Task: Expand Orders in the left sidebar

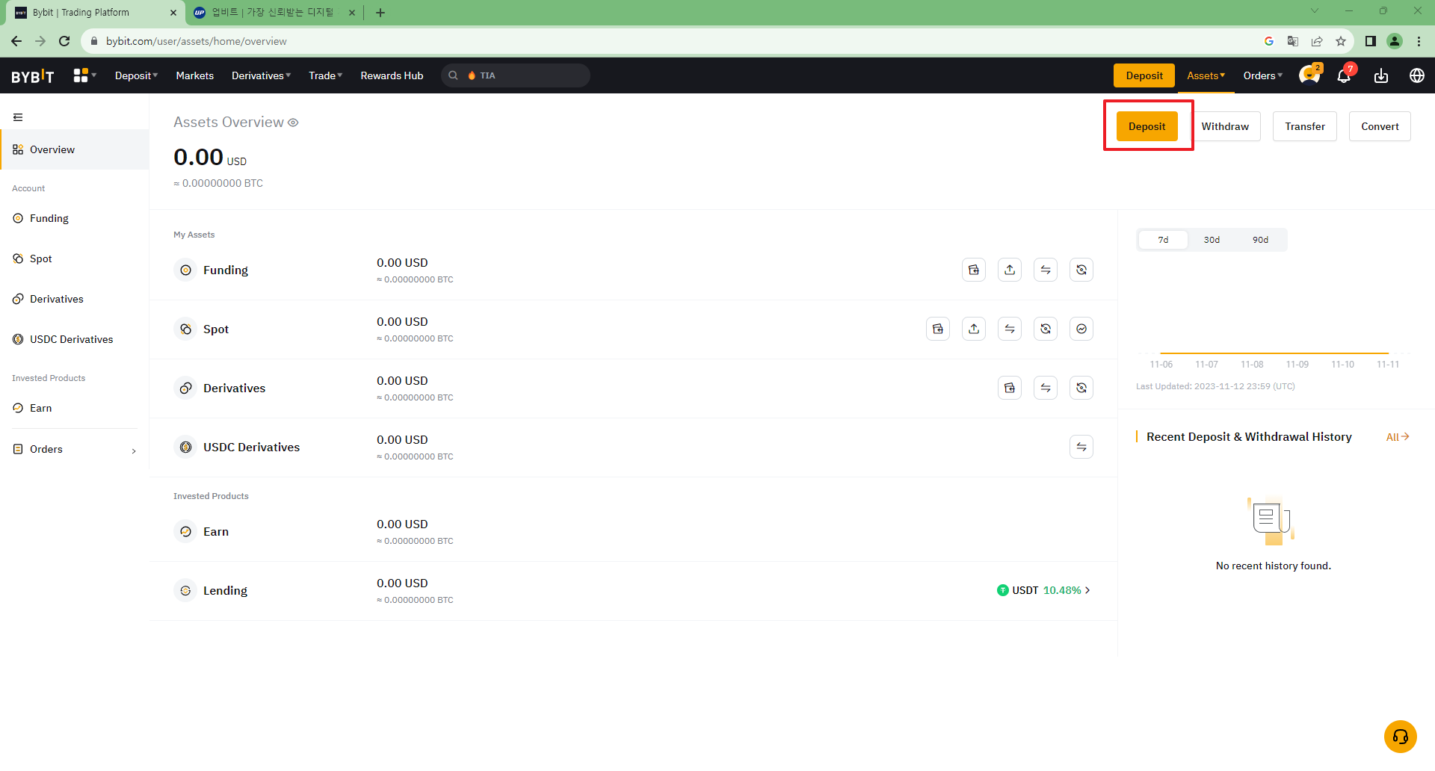Action: pos(75,449)
